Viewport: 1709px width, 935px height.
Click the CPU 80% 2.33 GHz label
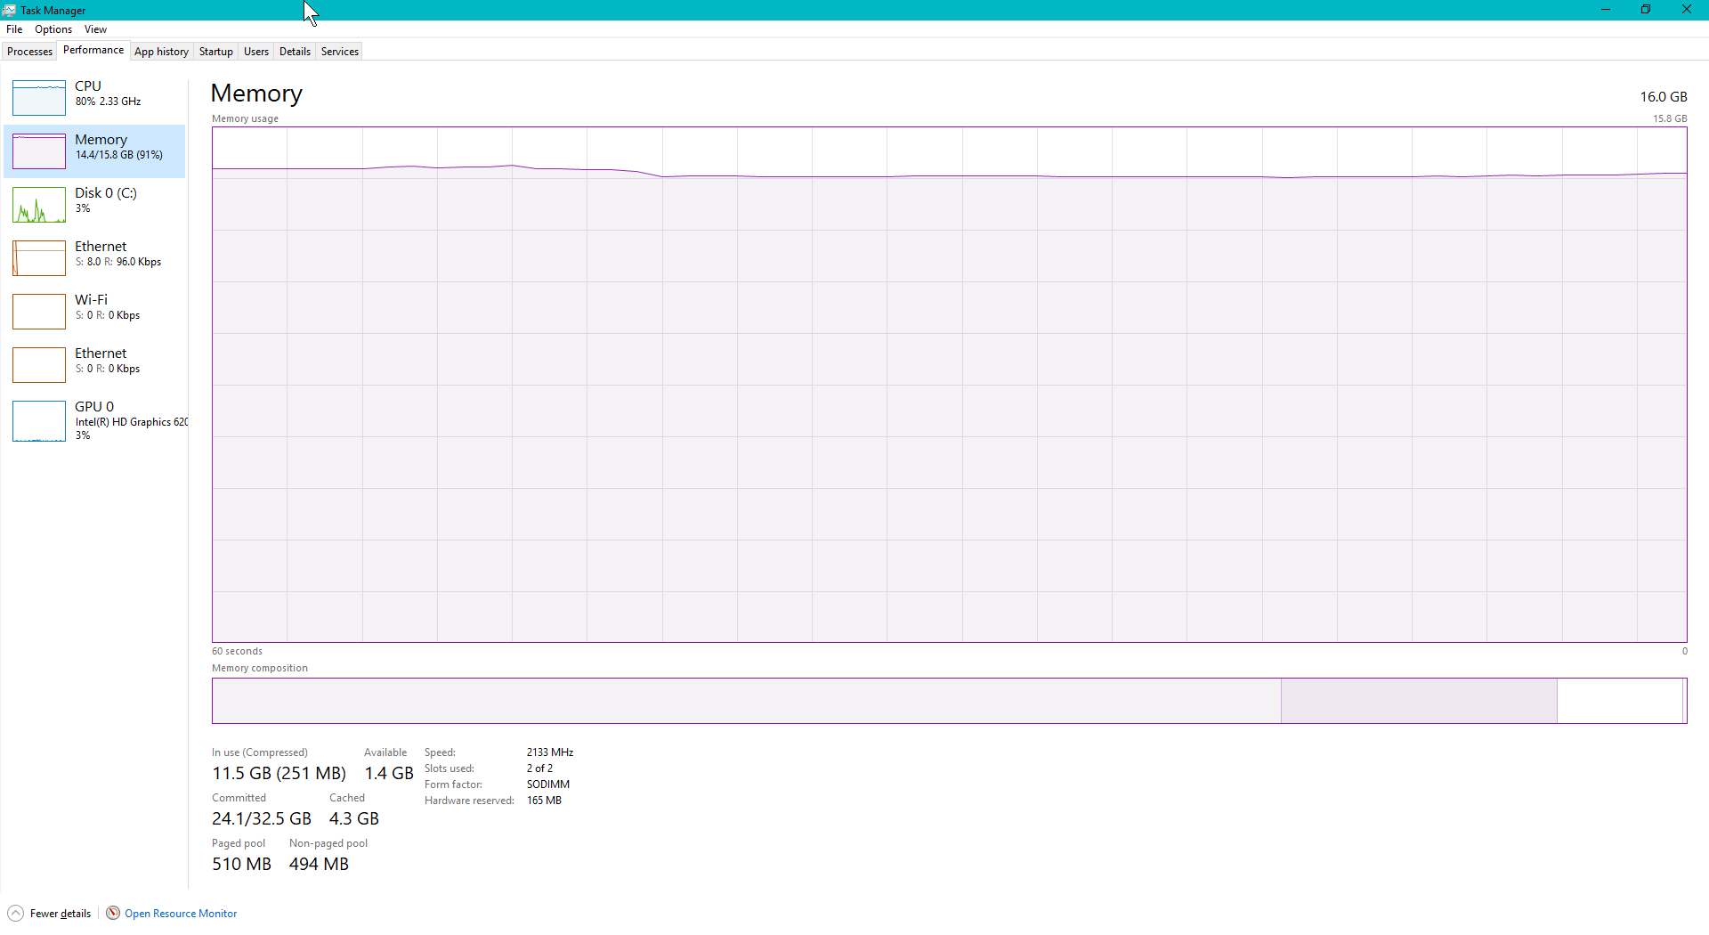(108, 93)
